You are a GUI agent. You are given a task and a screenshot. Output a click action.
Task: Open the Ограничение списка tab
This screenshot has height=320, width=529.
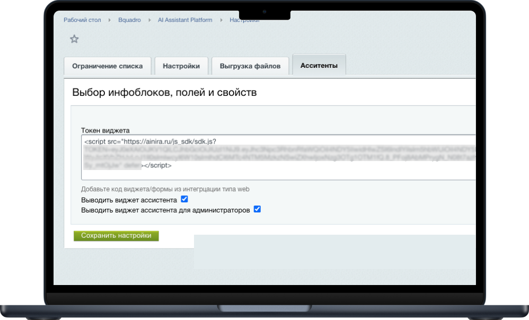[107, 66]
